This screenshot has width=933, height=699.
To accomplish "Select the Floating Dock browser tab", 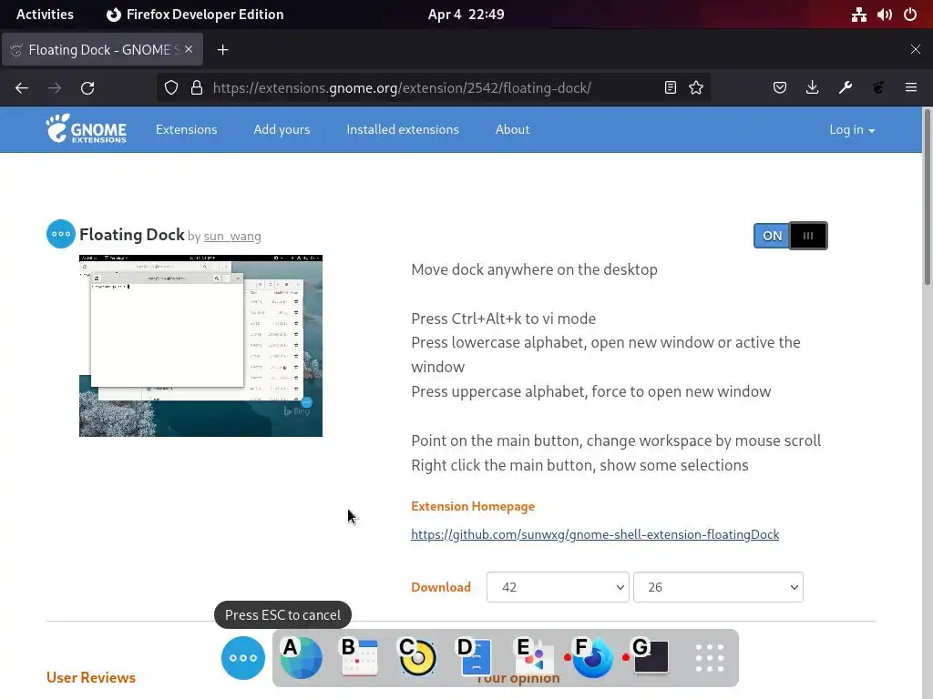I will [102, 50].
